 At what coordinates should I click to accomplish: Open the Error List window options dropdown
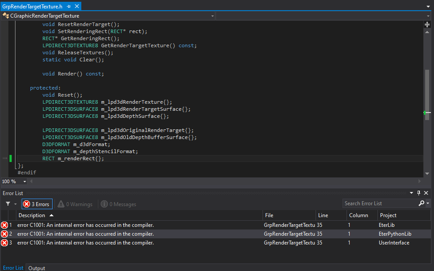(411, 193)
